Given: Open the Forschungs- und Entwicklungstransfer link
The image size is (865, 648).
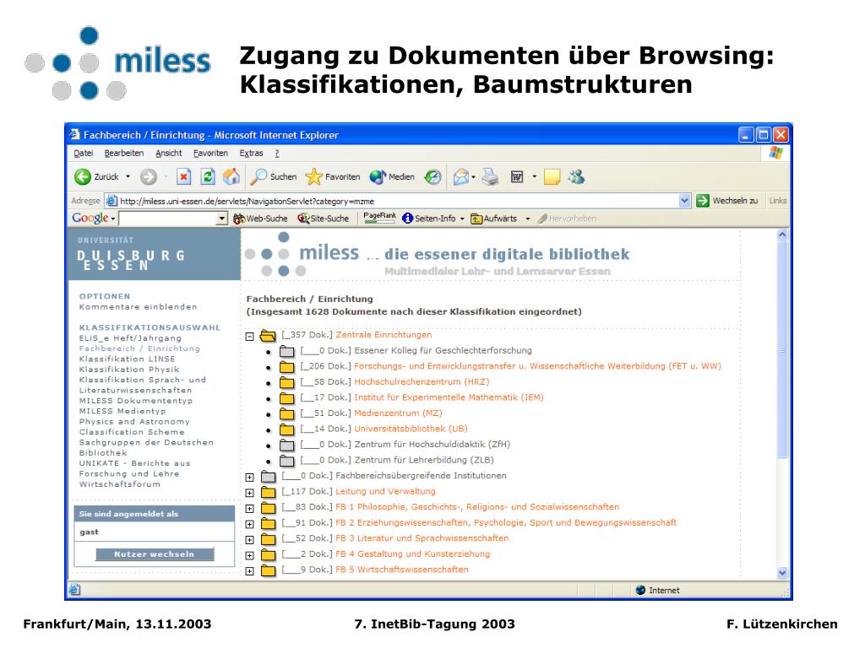Looking at the screenshot, I should click(x=537, y=366).
